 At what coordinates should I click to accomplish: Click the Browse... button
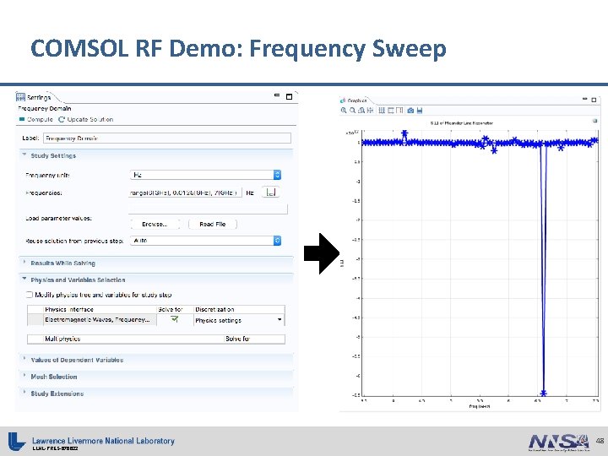[155, 224]
